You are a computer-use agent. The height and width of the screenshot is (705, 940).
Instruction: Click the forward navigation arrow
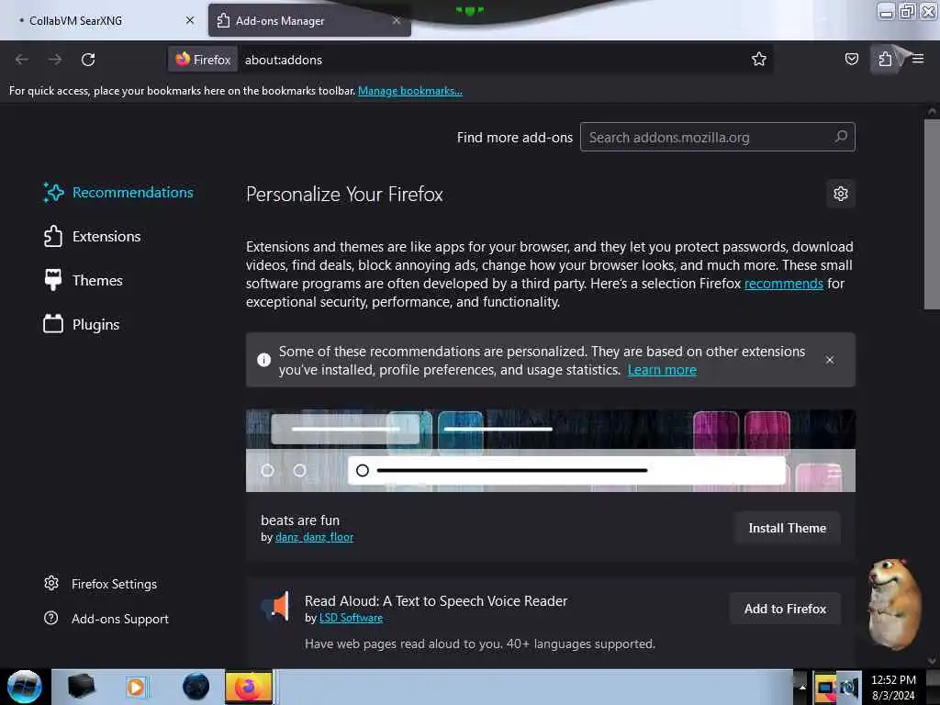(x=54, y=60)
